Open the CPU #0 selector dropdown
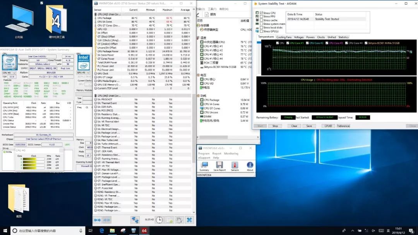Image resolution: width=418 pixels, height=235 pixels. [9, 73]
